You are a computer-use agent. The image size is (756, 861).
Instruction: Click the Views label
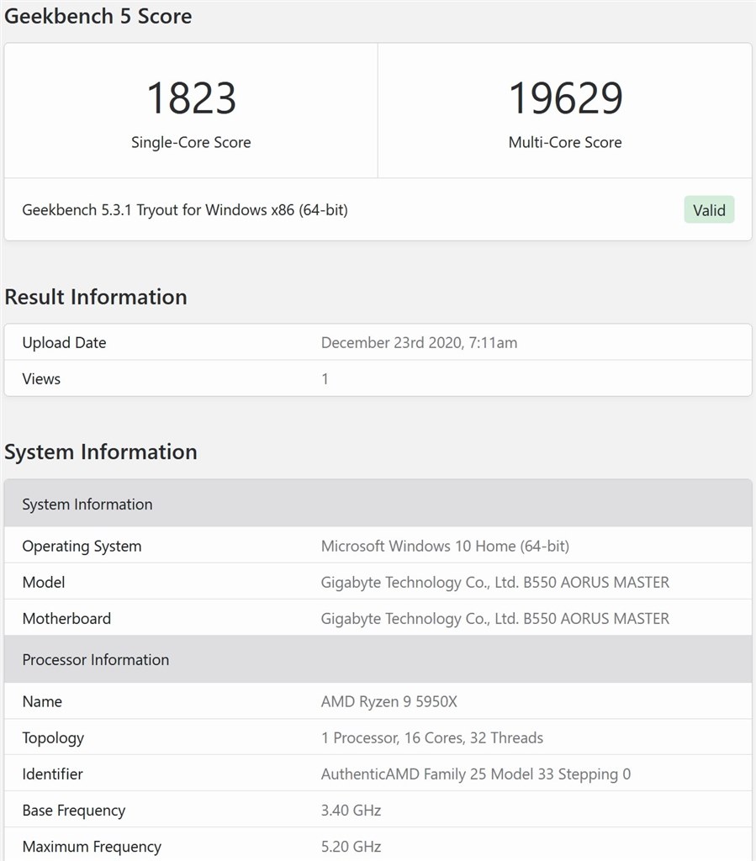tap(41, 379)
